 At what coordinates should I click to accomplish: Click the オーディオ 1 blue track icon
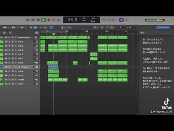[x=1, y=67]
